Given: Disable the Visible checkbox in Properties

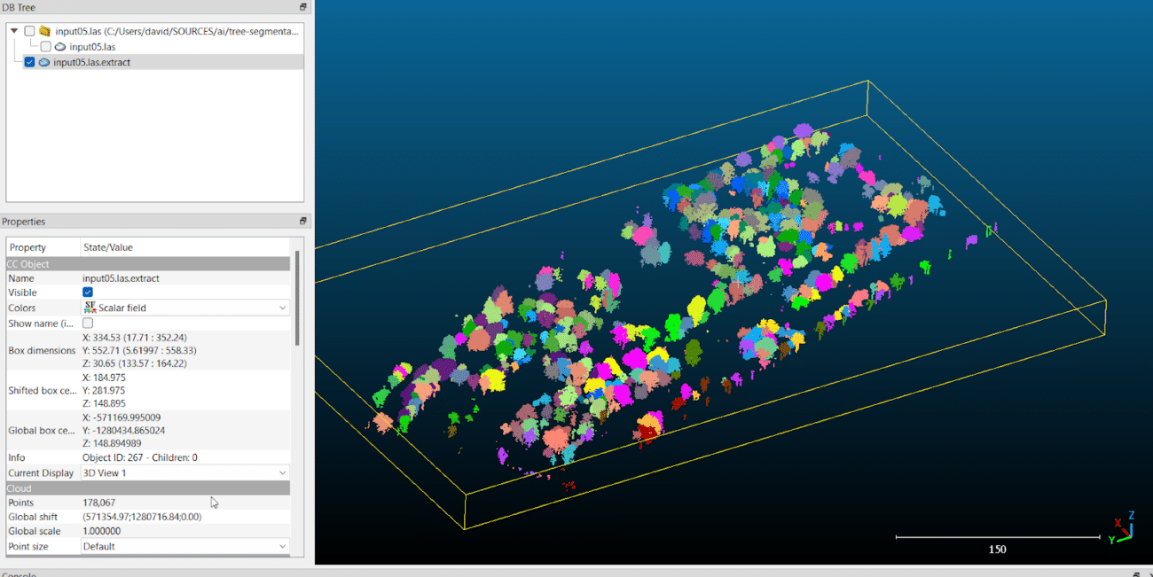Looking at the screenshot, I should tap(88, 292).
